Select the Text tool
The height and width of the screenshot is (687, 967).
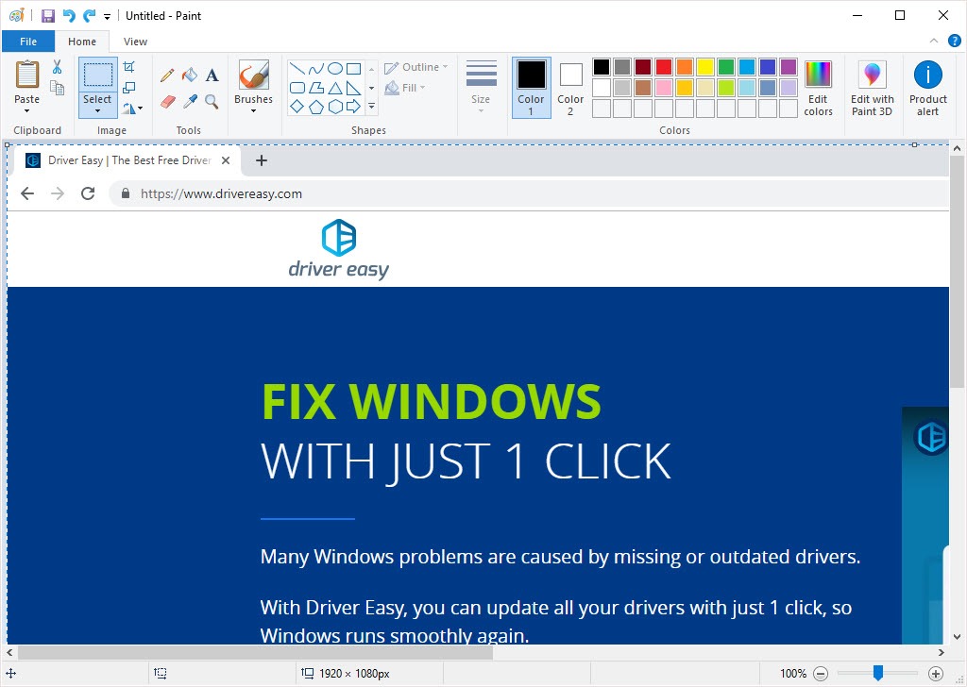212,75
